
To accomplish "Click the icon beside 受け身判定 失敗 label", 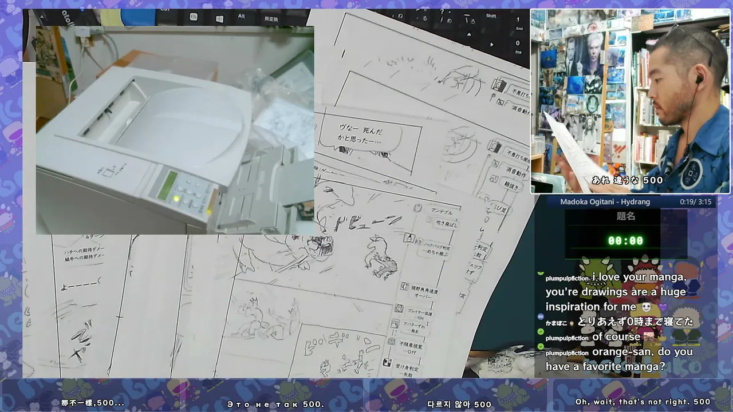I will [388, 363].
